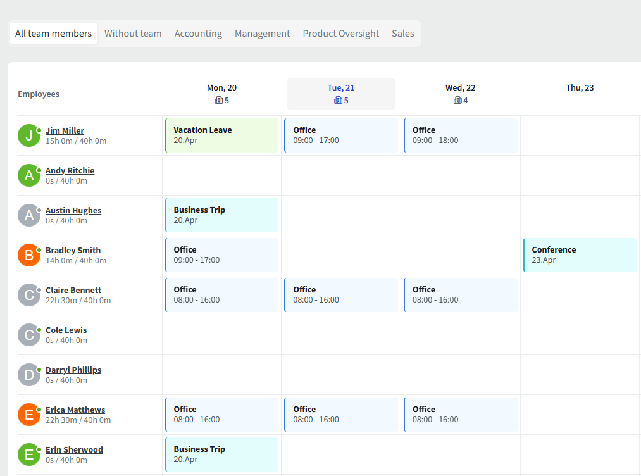The width and height of the screenshot is (641, 476).
Task: Click Bradley Smith's orange avatar icon
Action: [x=28, y=255]
